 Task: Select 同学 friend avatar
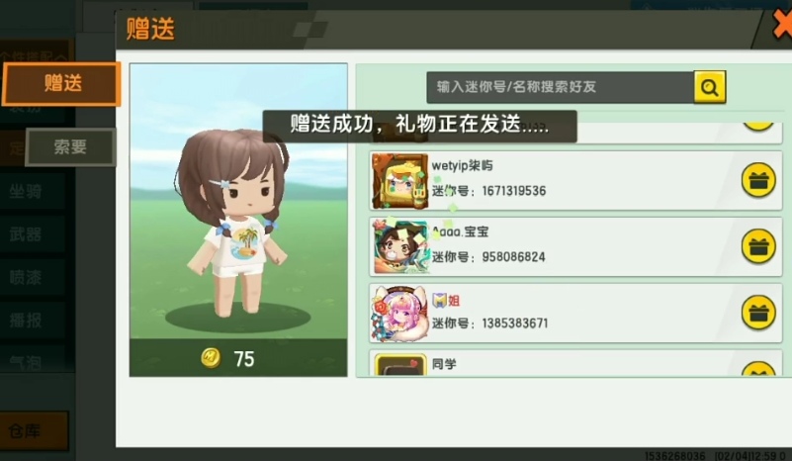click(400, 365)
